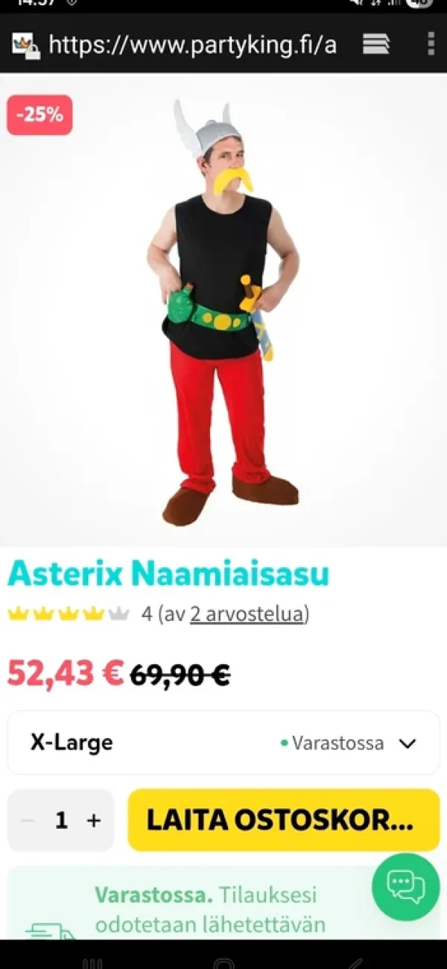Tap the quantity value field
447x969 pixels.
[61, 821]
